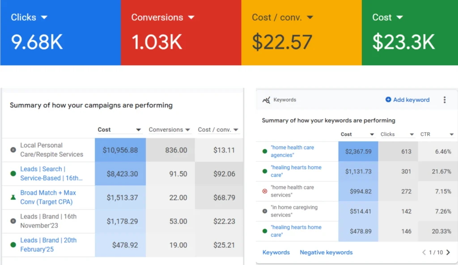
Task: Select the Keywords tab at card bottom
Action: click(276, 252)
